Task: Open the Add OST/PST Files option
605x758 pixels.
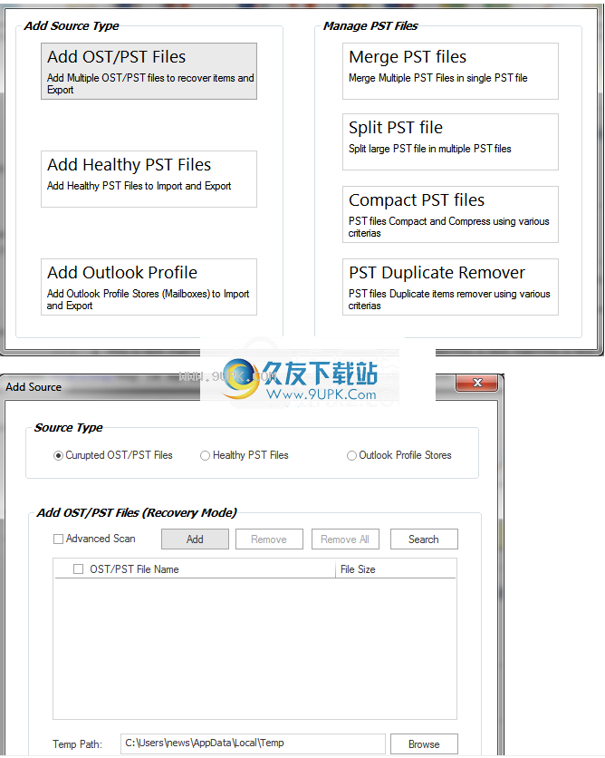Action: [149, 72]
